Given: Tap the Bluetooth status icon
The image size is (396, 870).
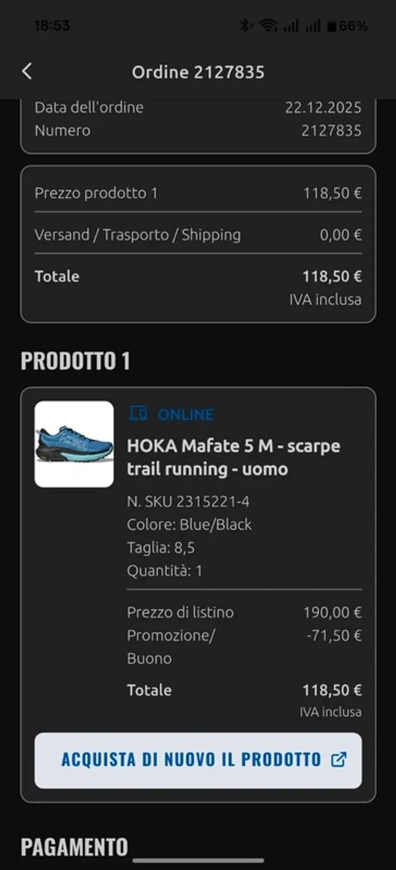Looking at the screenshot, I should pos(245,25).
